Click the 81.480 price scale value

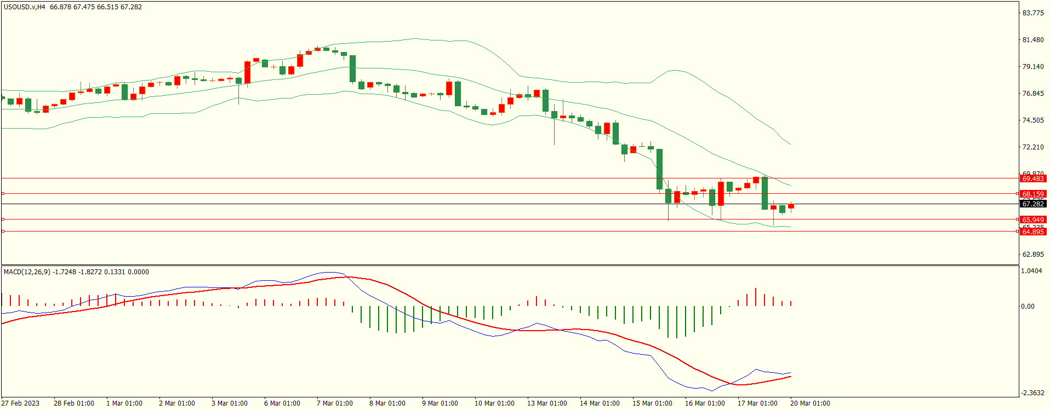coord(1033,39)
